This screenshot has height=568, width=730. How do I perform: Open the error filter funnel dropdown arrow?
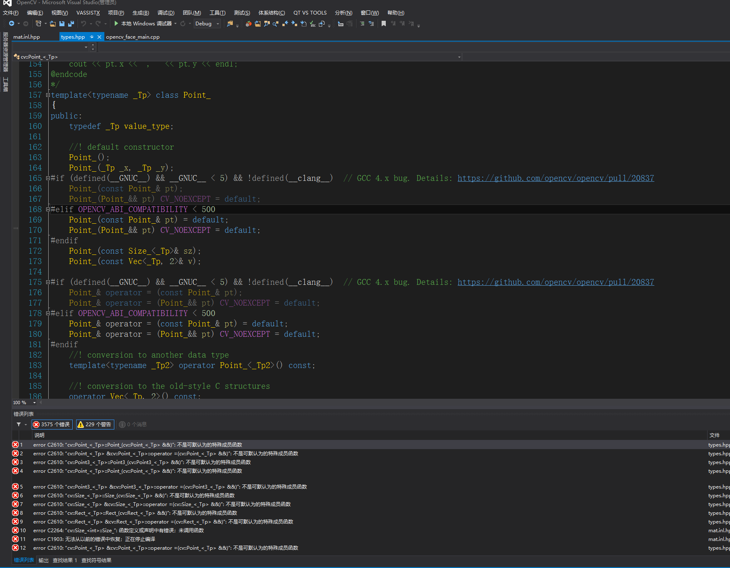coord(26,425)
